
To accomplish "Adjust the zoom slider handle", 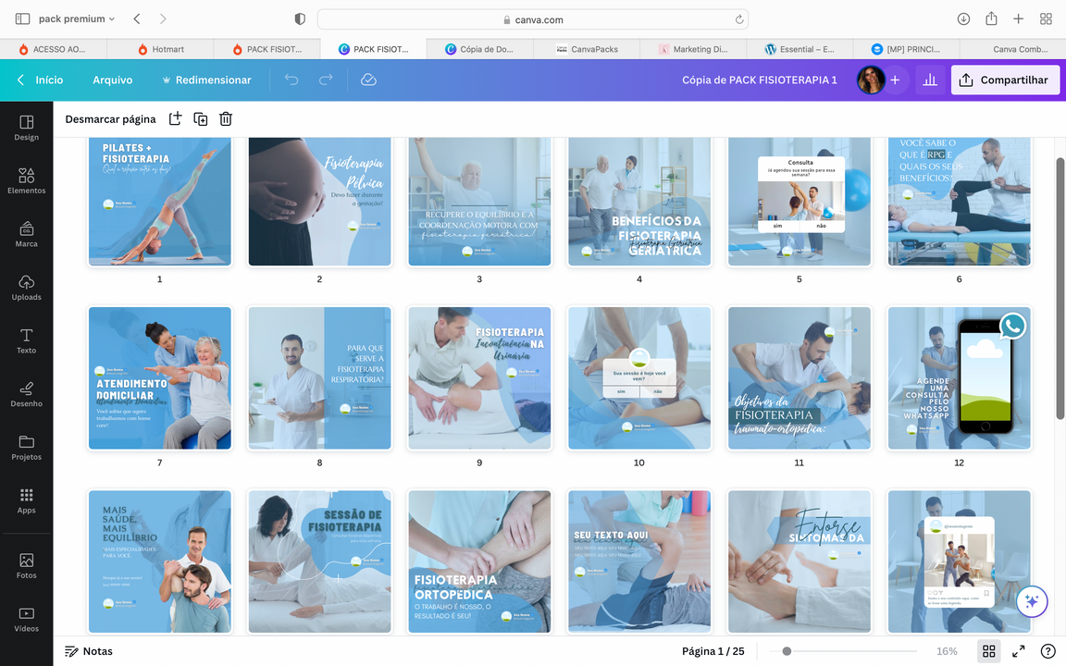I will tap(787, 651).
